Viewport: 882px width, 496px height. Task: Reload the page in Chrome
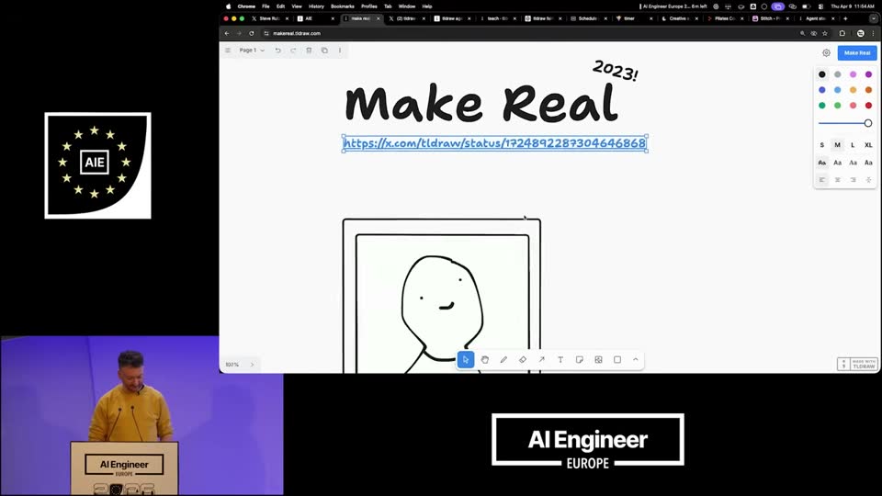[252, 33]
